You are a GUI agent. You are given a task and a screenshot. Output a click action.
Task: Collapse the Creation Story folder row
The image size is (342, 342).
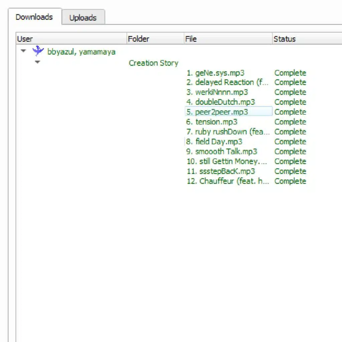pyautogui.click(x=37, y=62)
